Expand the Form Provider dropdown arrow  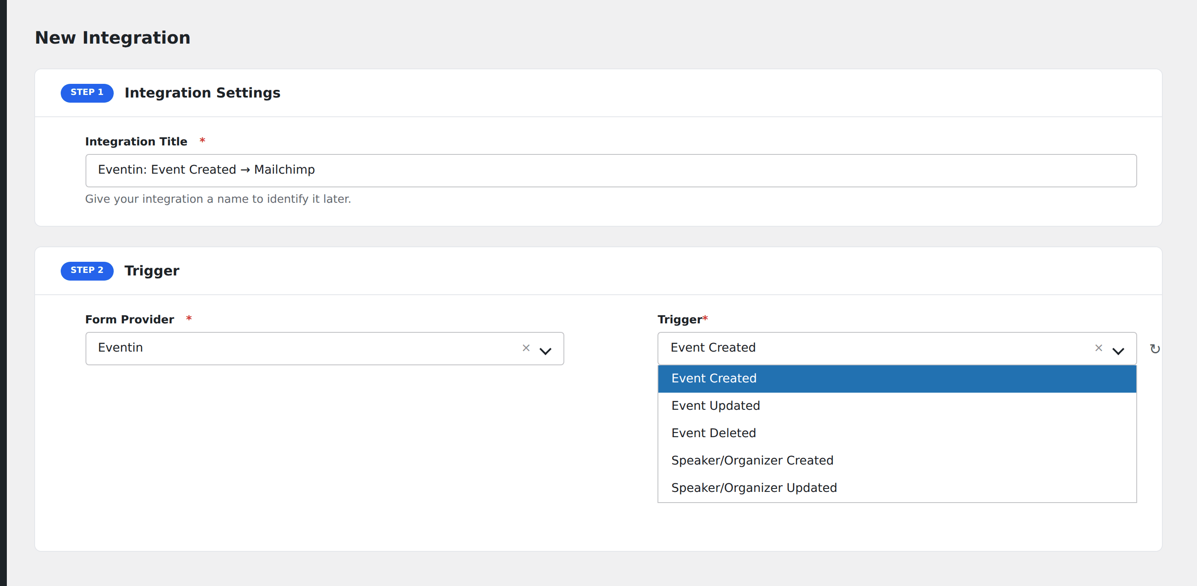545,351
